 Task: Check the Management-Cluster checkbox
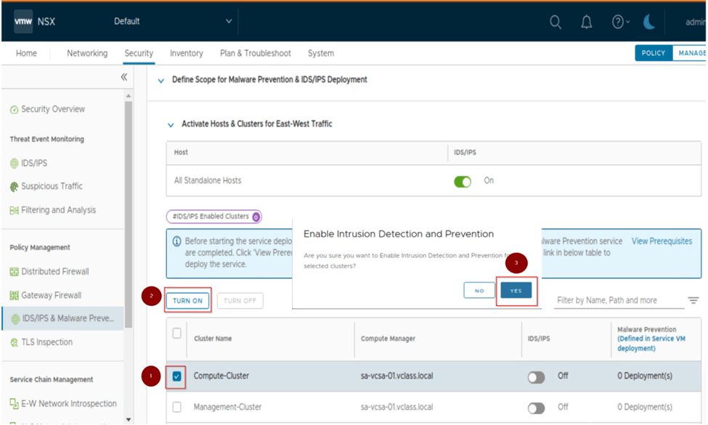pos(177,408)
